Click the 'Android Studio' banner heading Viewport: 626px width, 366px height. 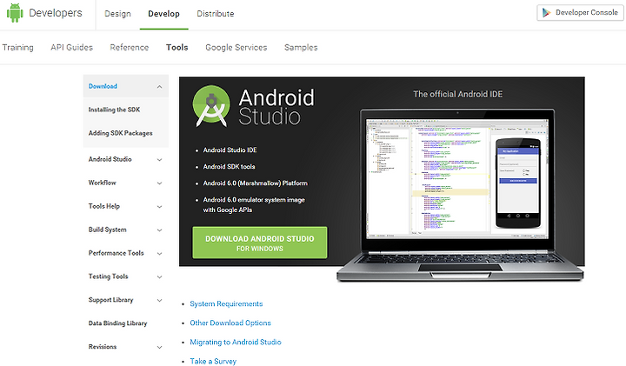[x=276, y=107]
